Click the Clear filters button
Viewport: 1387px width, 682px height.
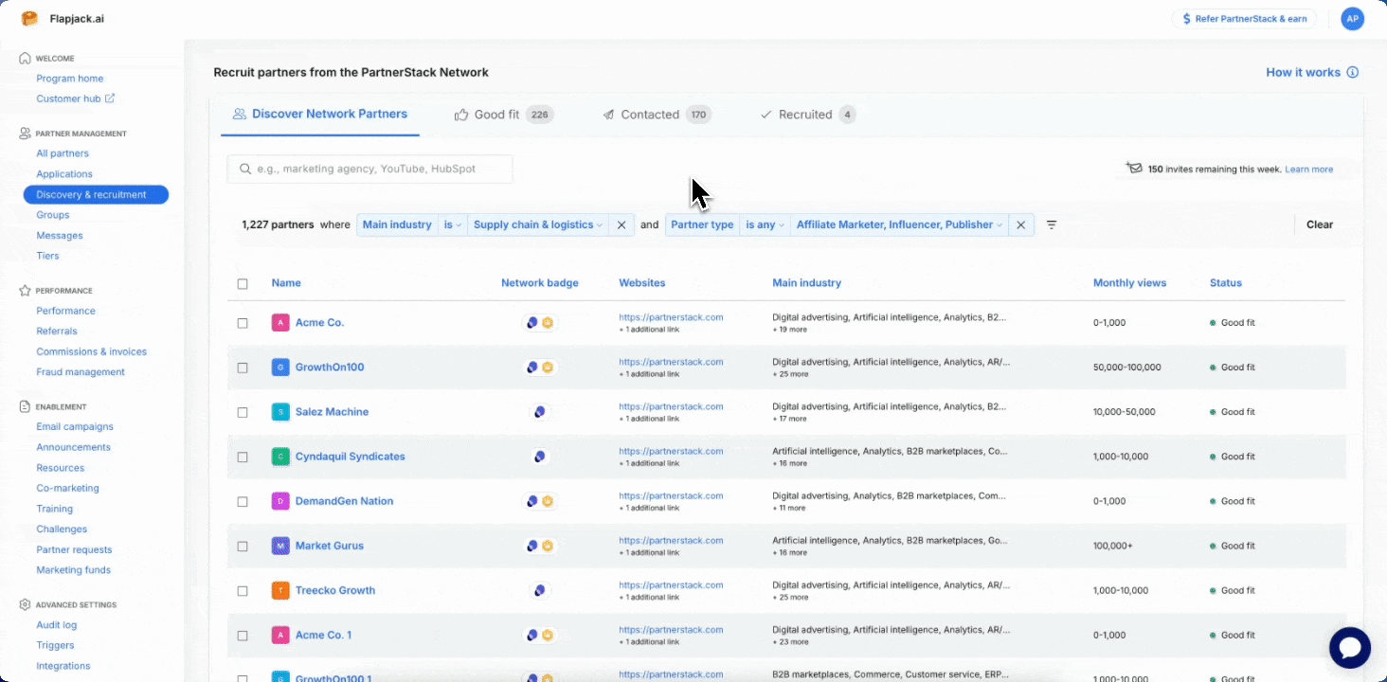[x=1319, y=224]
